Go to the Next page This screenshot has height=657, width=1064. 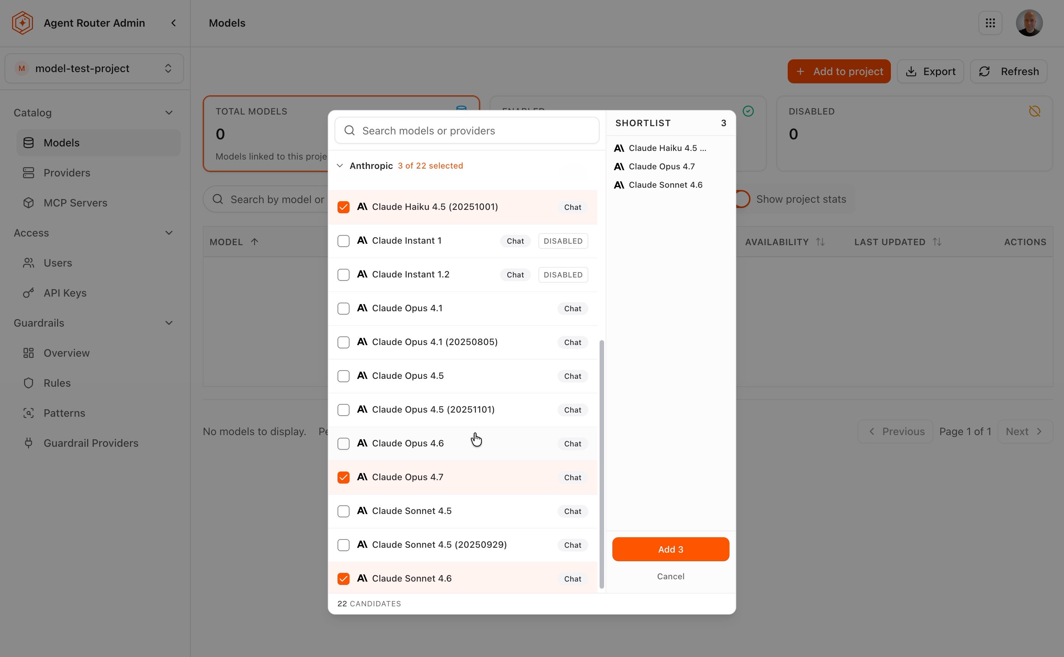[x=1025, y=431]
